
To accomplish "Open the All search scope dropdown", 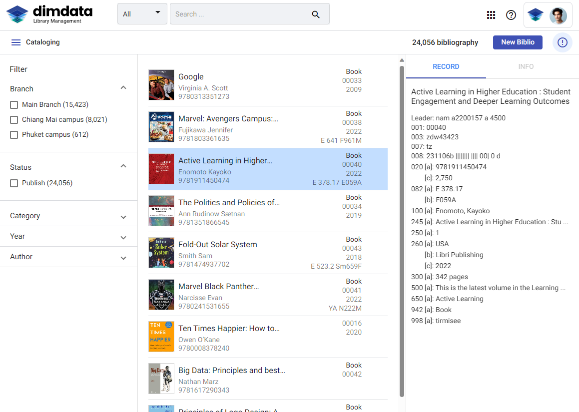I will [x=142, y=14].
